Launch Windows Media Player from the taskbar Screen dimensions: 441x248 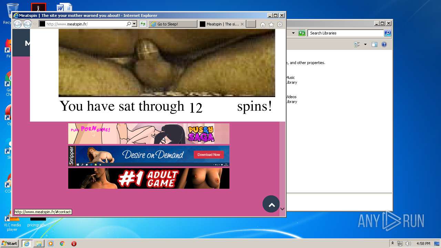pos(51,244)
